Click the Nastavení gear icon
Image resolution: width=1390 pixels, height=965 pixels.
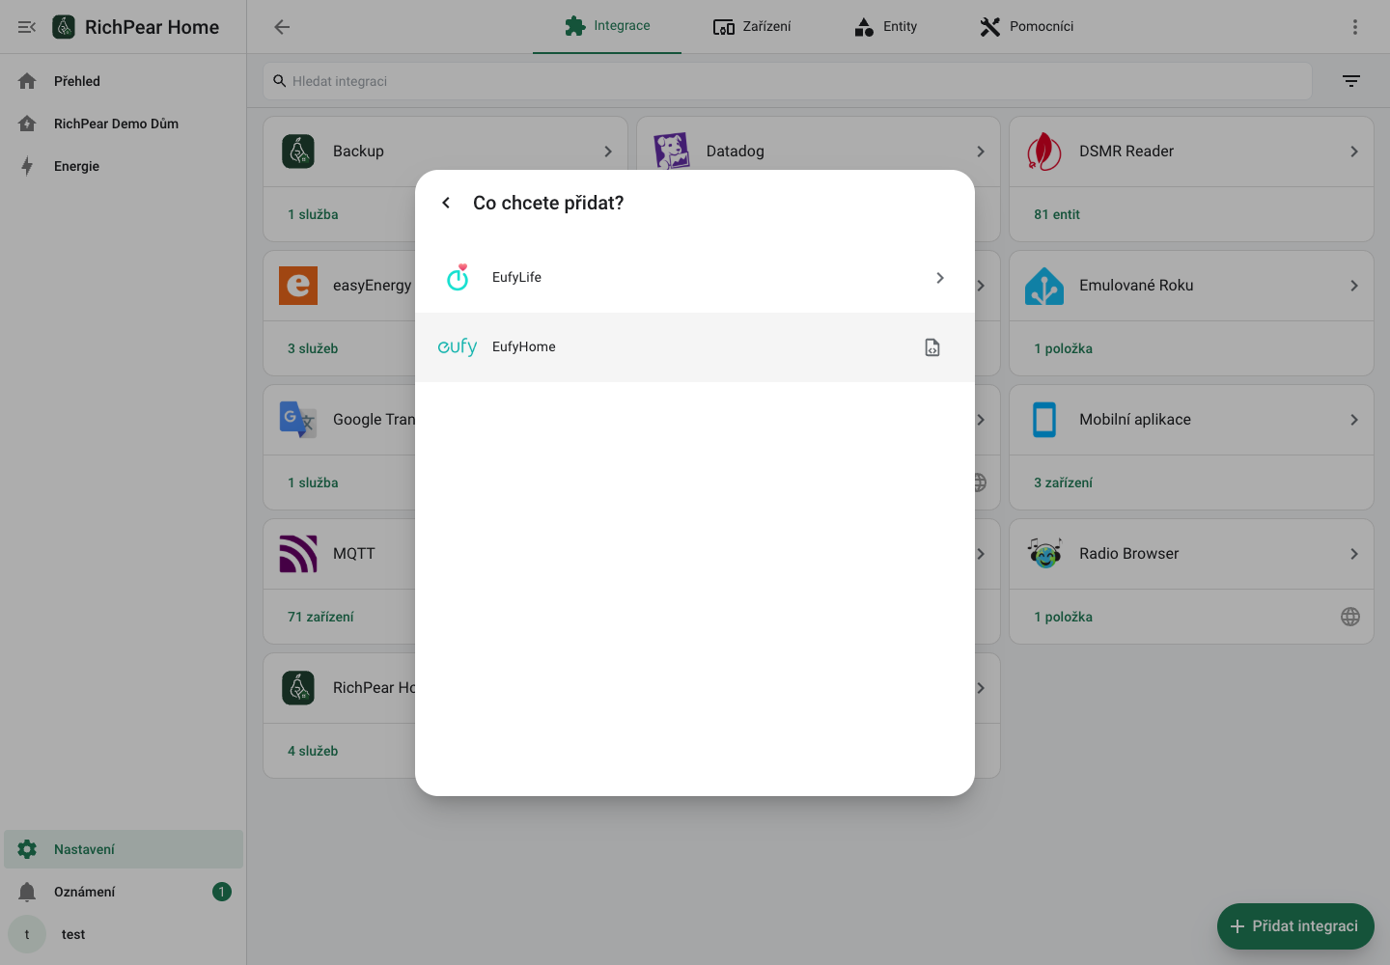coord(27,849)
